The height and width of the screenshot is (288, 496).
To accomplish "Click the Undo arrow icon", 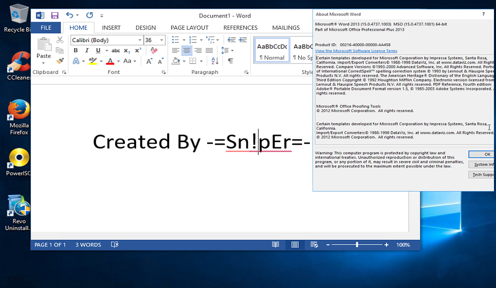I will (x=69, y=15).
